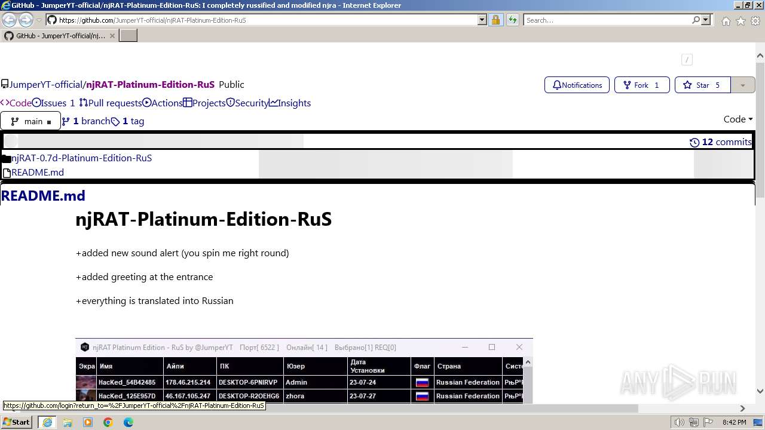The image size is (765, 430).
Task: Open njRAT-Platinum-Edition-RuS repository link
Action: point(150,84)
